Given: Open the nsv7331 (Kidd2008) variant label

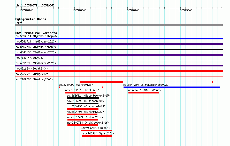Looking at the screenshot, I should [x=29, y=58].
